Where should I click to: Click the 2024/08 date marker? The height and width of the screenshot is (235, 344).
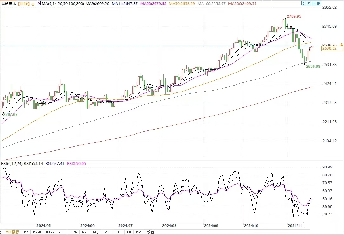(x=169, y=225)
